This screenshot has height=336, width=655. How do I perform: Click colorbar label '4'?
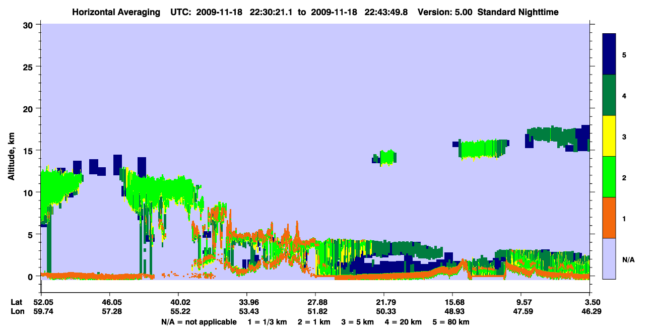tap(624, 95)
